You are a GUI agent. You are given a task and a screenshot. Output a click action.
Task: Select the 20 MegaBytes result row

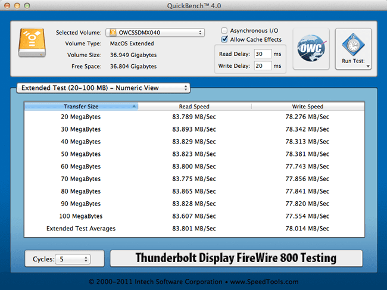[x=193, y=117]
